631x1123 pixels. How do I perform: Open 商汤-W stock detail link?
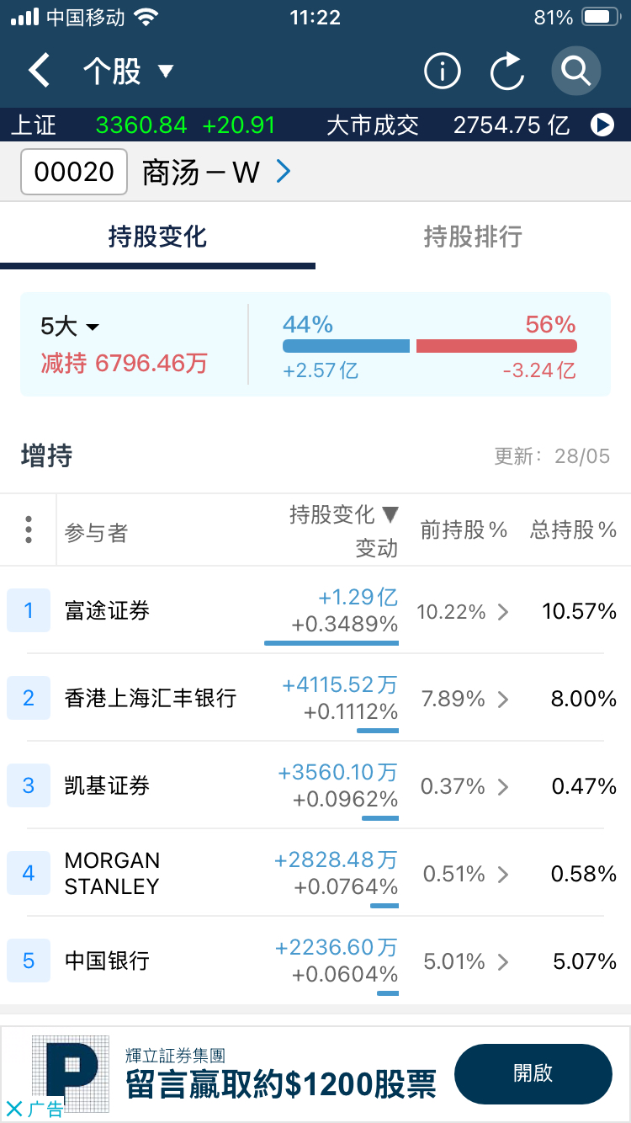pos(217,173)
